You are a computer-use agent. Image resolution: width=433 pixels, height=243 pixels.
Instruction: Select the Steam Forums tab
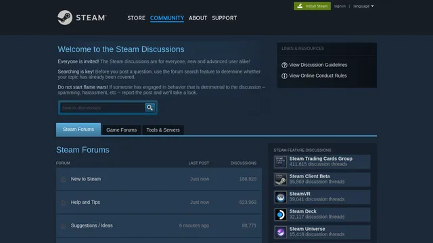coord(78,129)
